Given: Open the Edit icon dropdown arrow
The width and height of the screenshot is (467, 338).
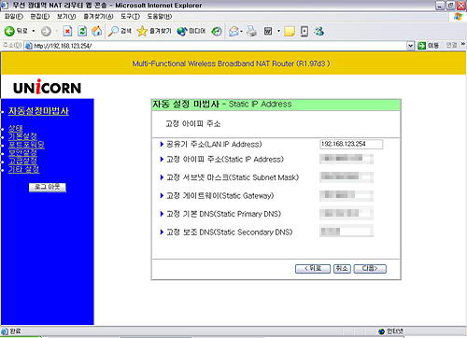Looking at the screenshot, I should [x=278, y=31].
